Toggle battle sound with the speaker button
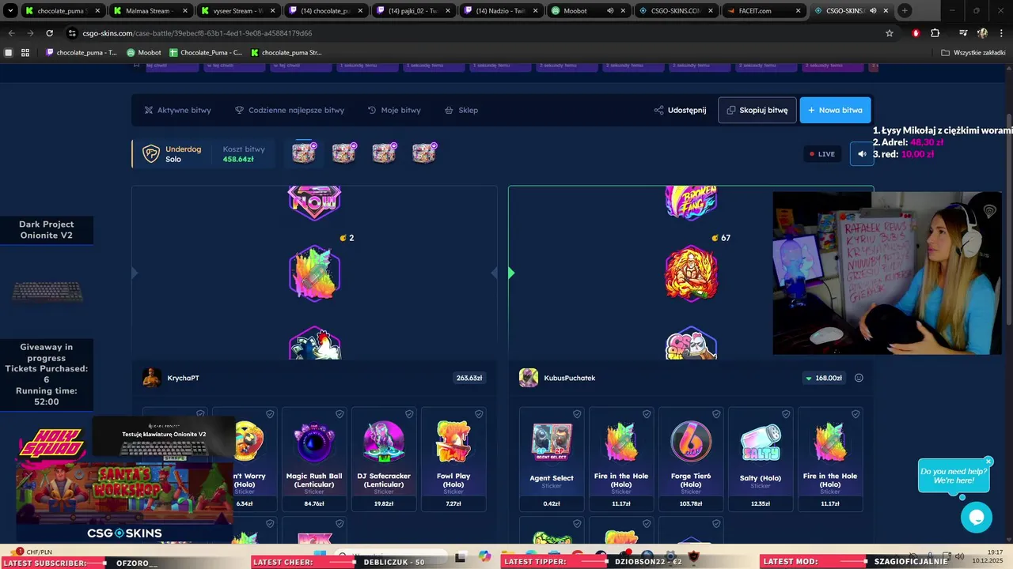Screen dimensions: 1013x569 pyautogui.click(x=863, y=153)
